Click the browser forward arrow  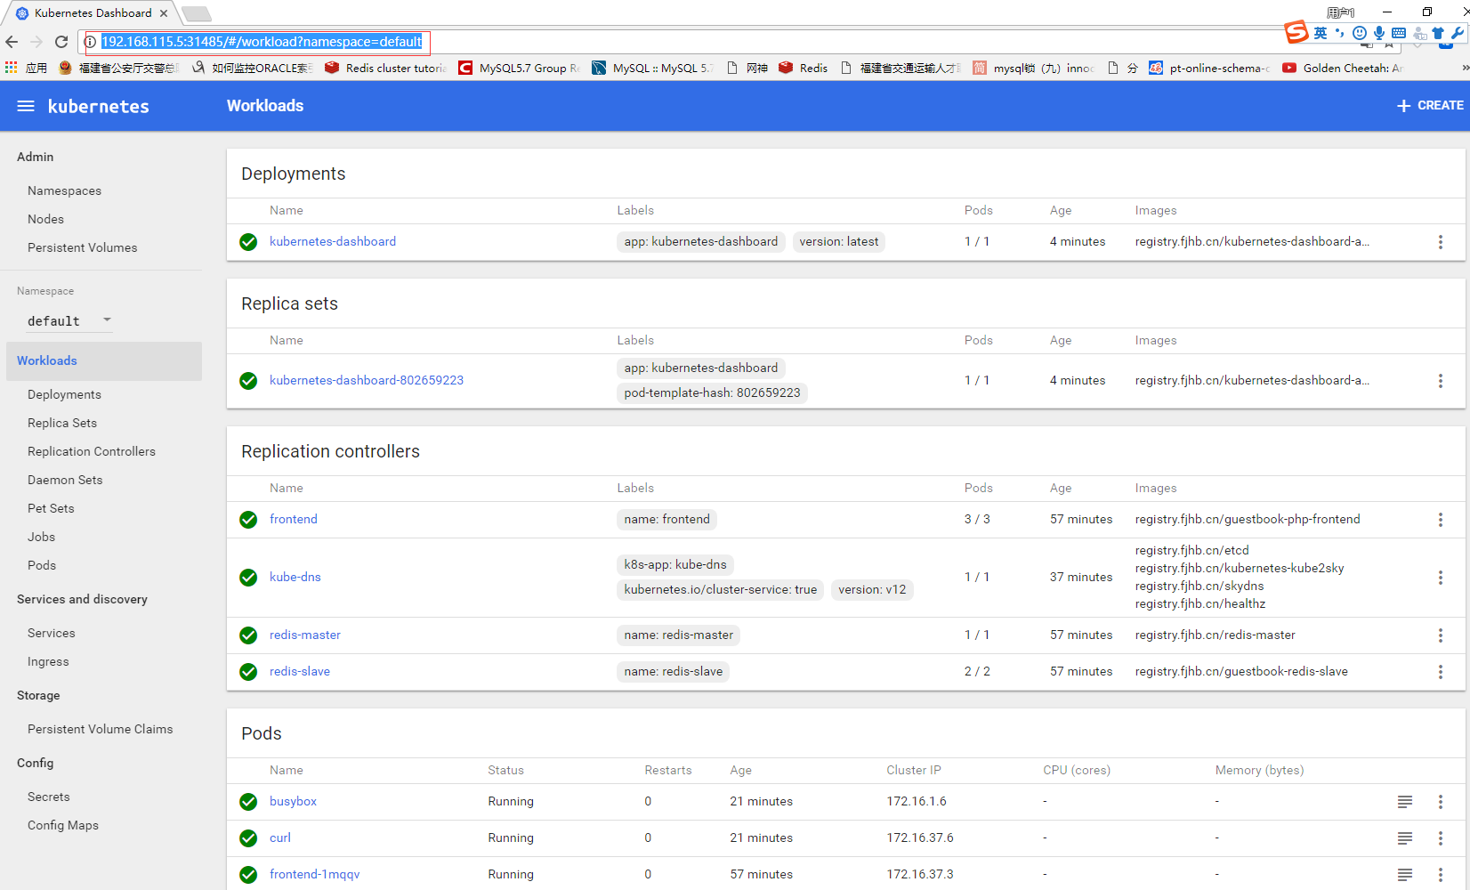pyautogui.click(x=36, y=42)
